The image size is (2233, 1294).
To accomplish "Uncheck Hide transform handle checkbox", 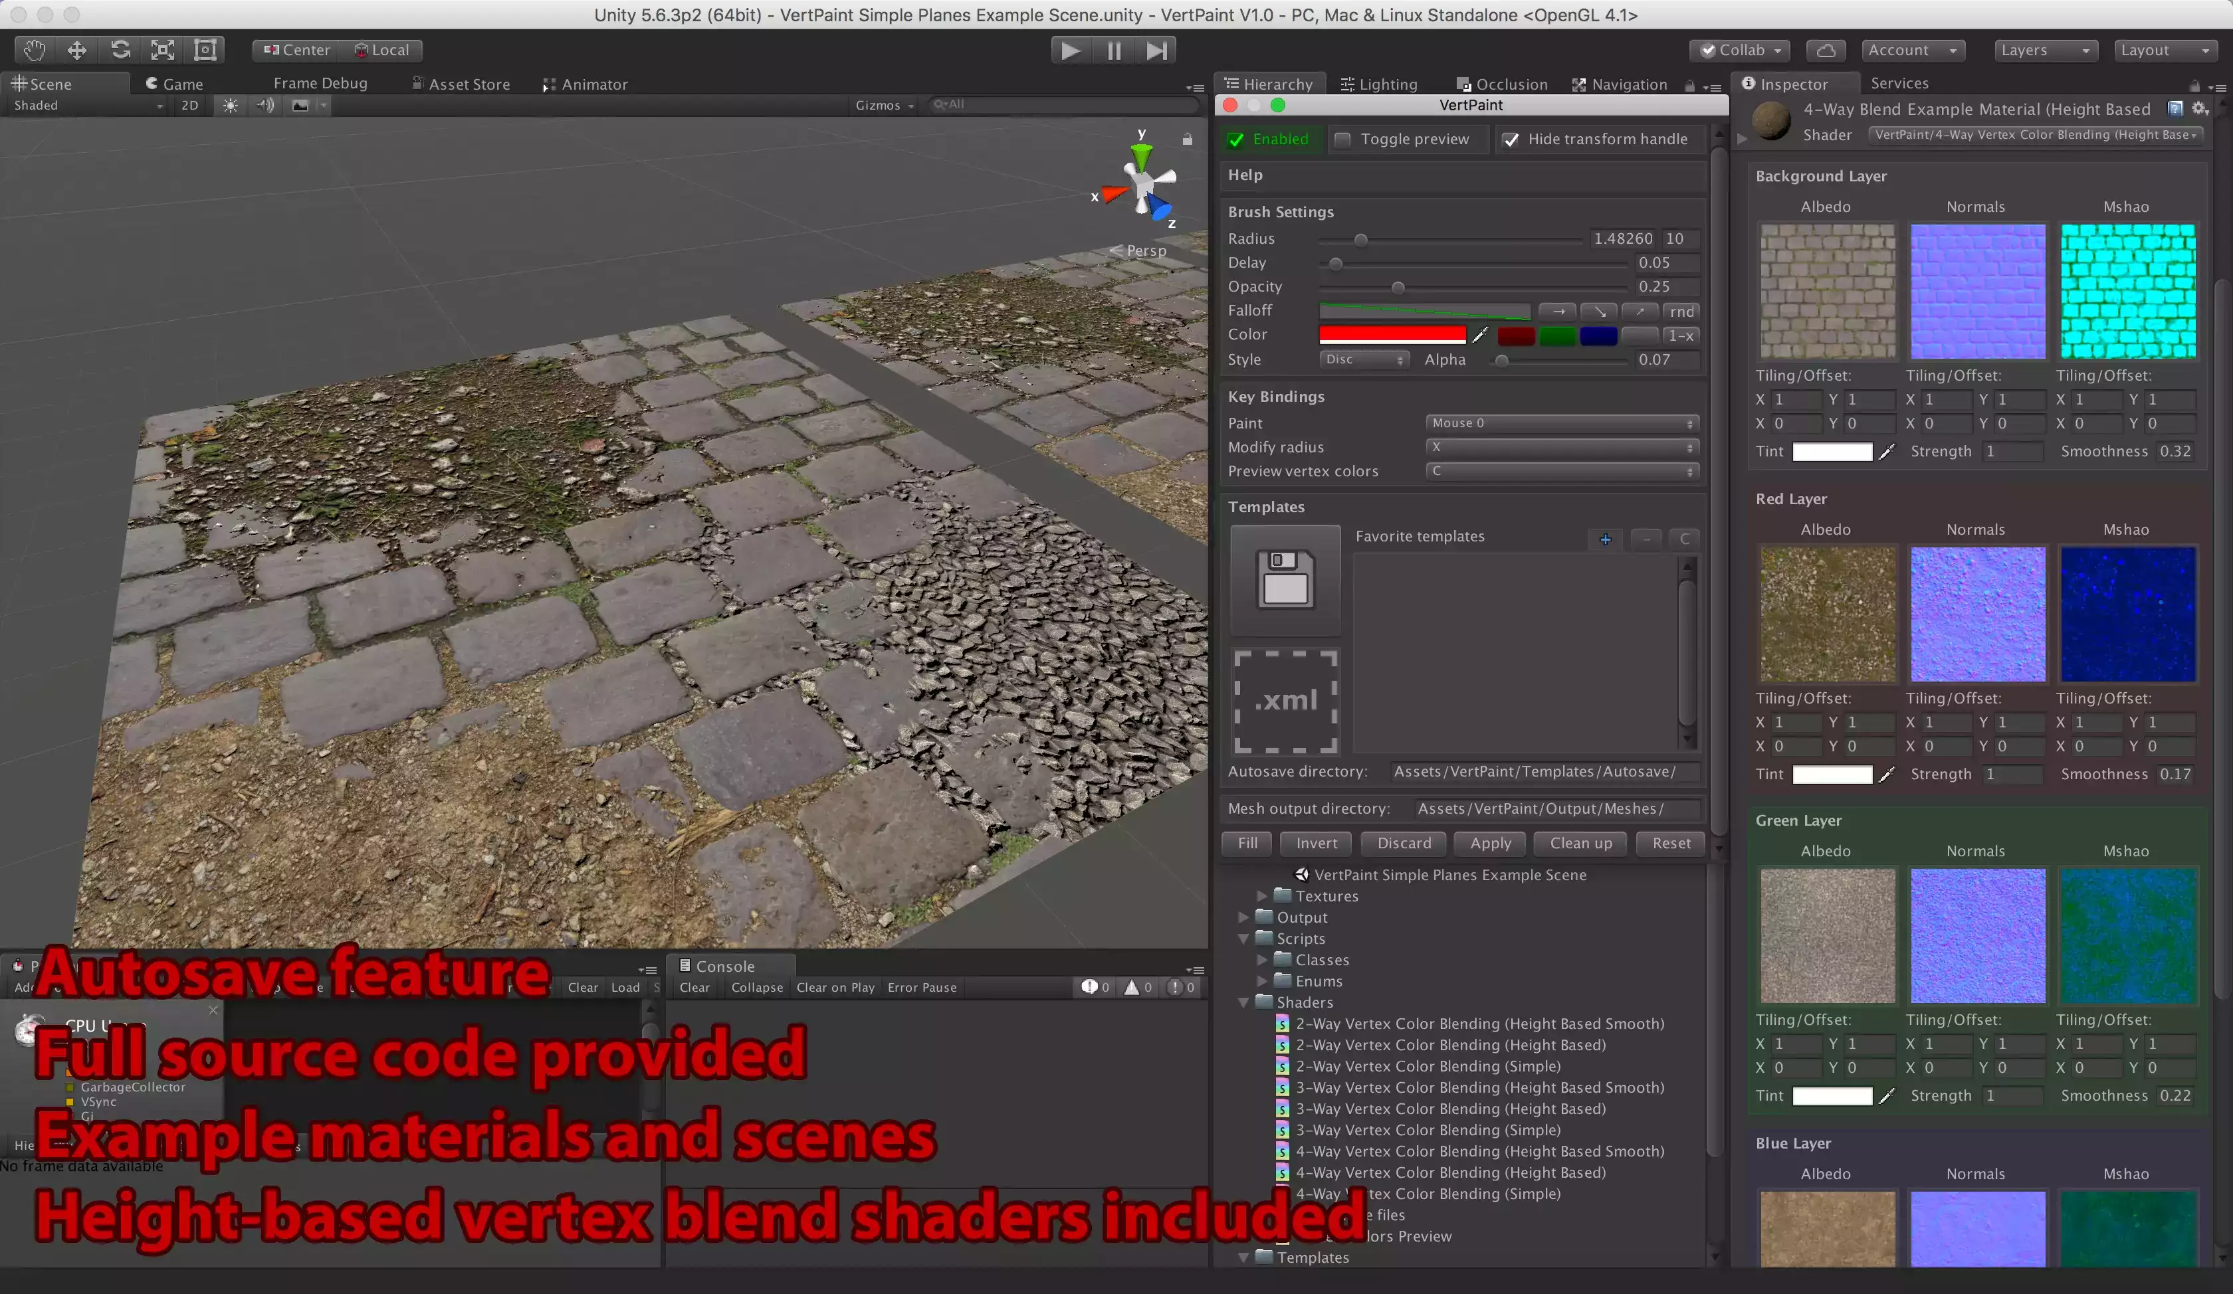I will point(1511,139).
